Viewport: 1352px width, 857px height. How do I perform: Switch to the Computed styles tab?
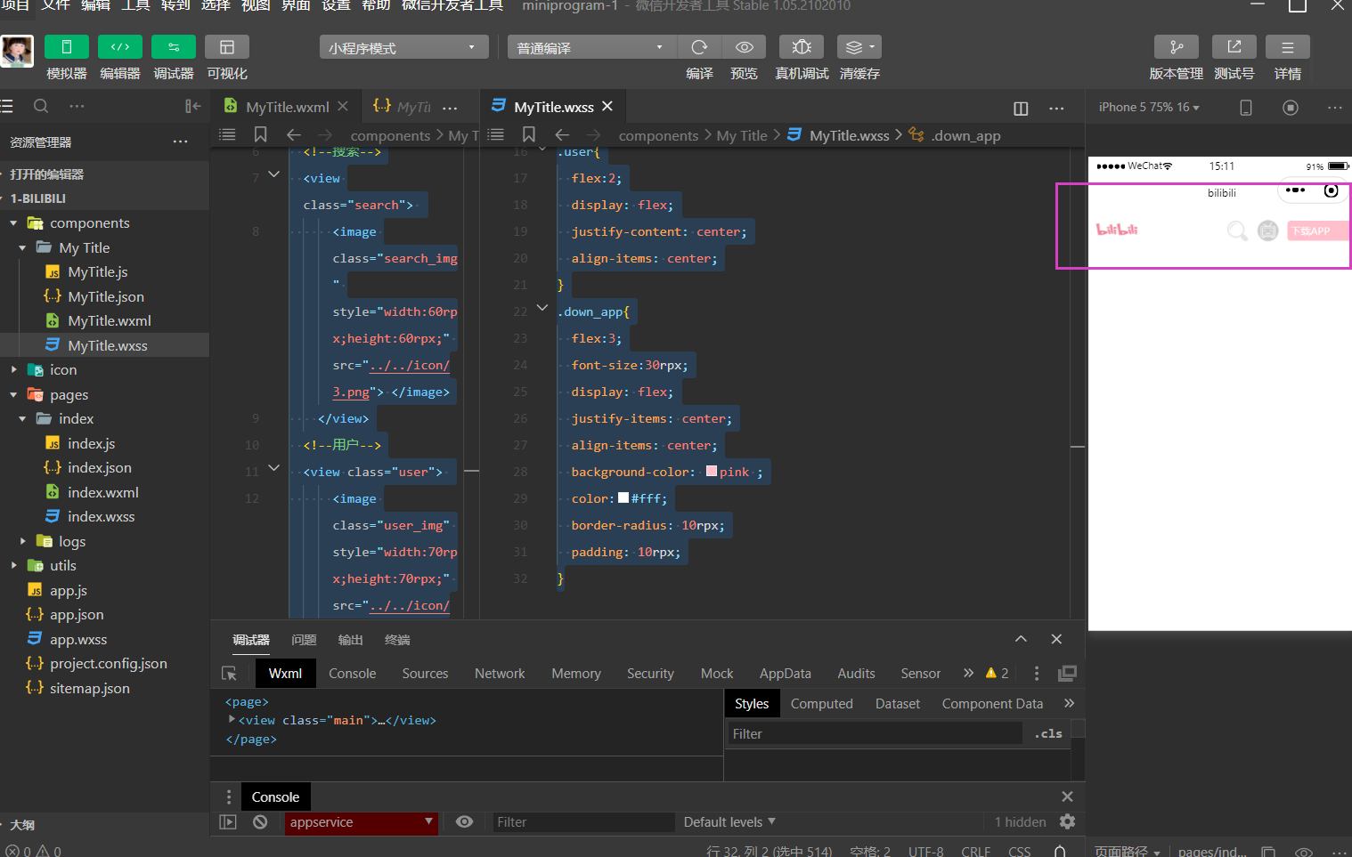pos(821,704)
